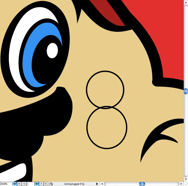Screen dimensions: 188x186
Task: Go to the last artboard
Action: (x=46, y=184)
